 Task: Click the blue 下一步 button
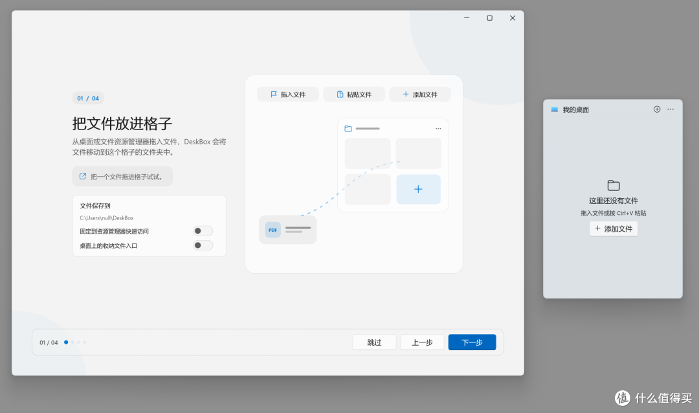click(x=472, y=342)
